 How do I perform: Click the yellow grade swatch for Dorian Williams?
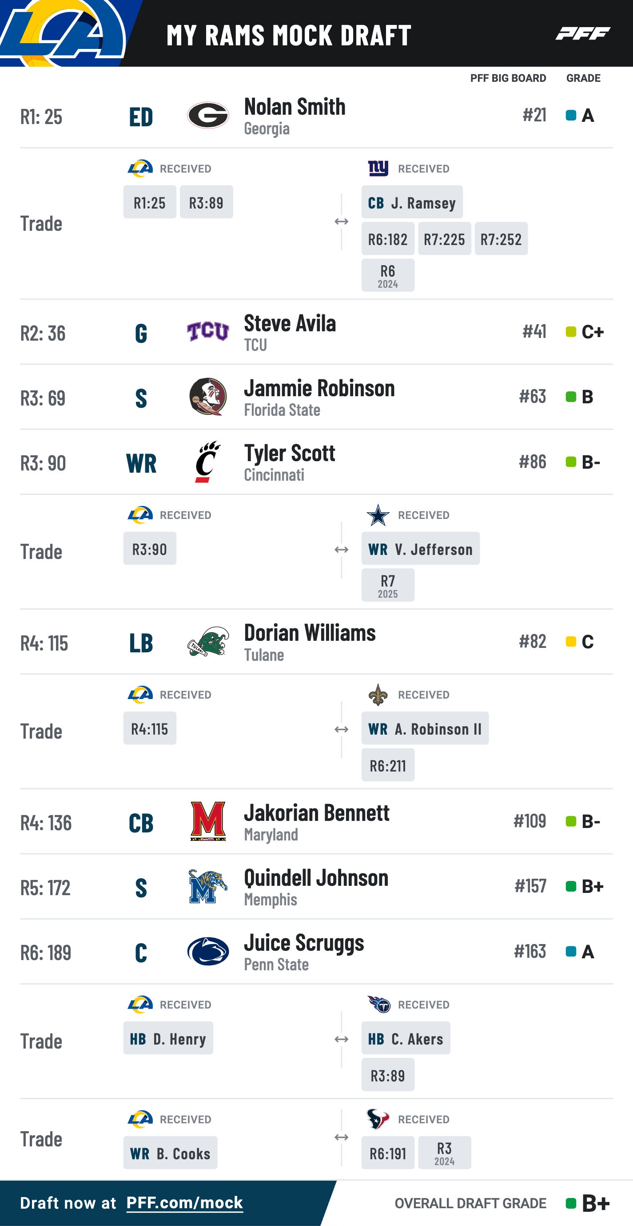coord(571,642)
